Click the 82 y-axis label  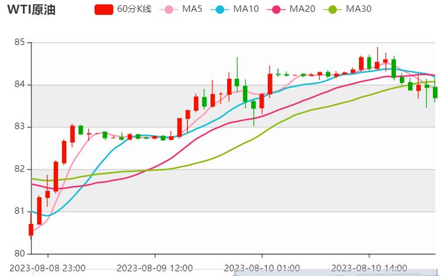[x=20, y=169]
